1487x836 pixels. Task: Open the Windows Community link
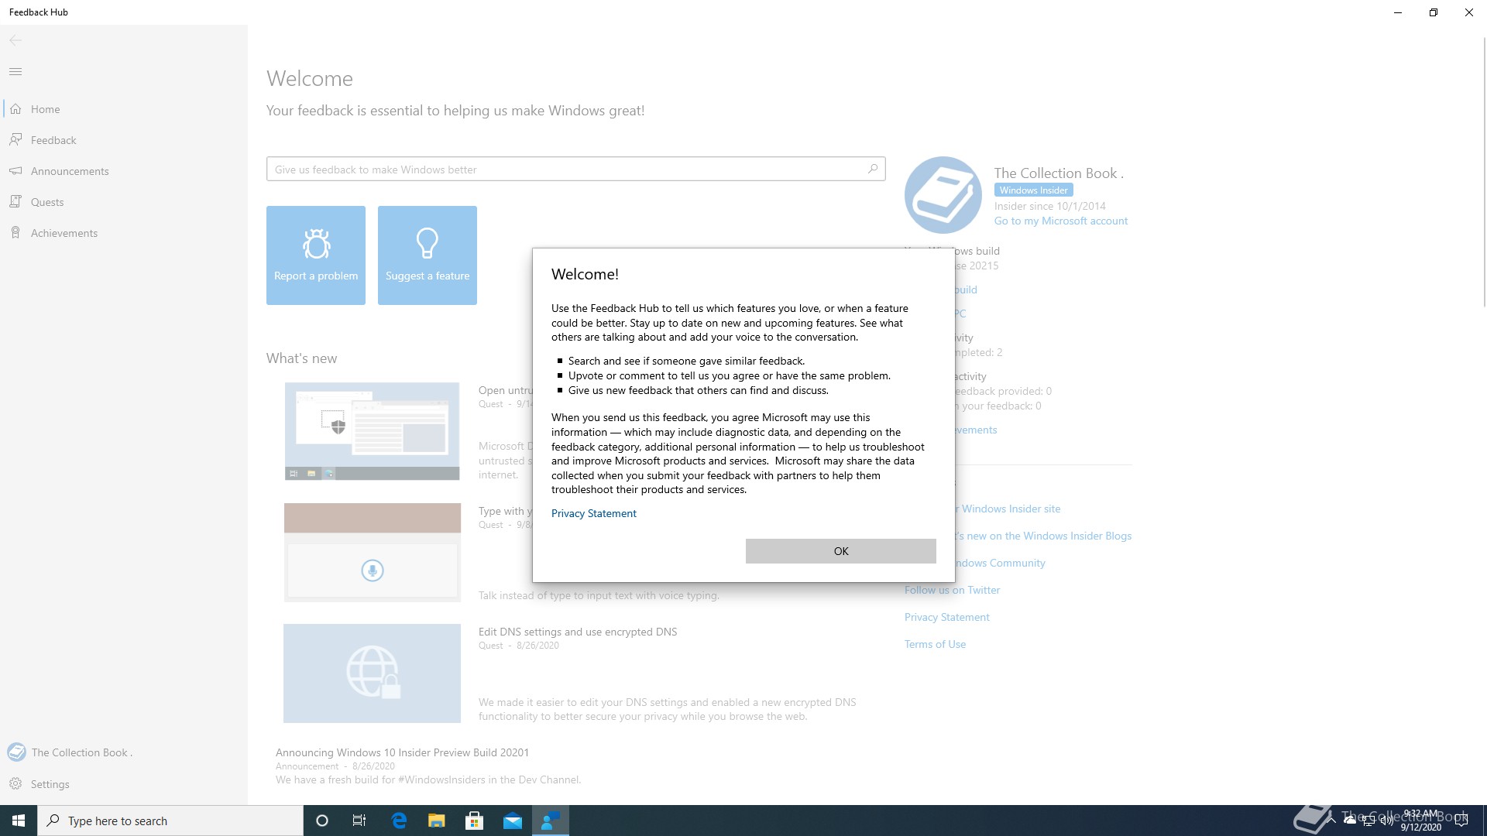click(x=1000, y=563)
